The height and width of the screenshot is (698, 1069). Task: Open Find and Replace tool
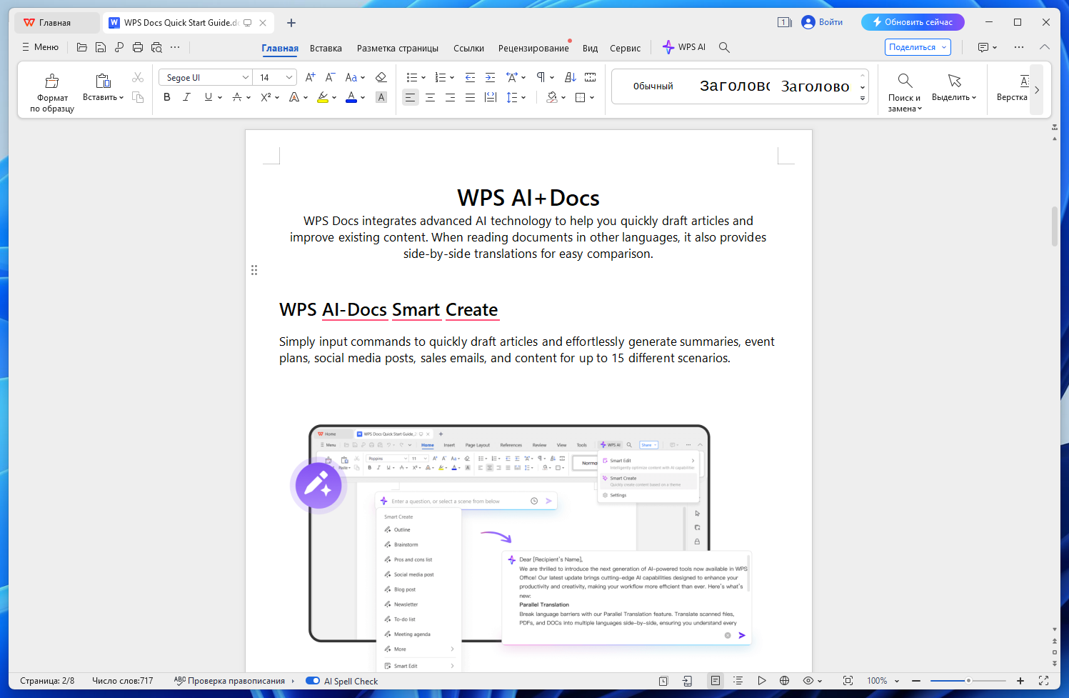pos(905,93)
